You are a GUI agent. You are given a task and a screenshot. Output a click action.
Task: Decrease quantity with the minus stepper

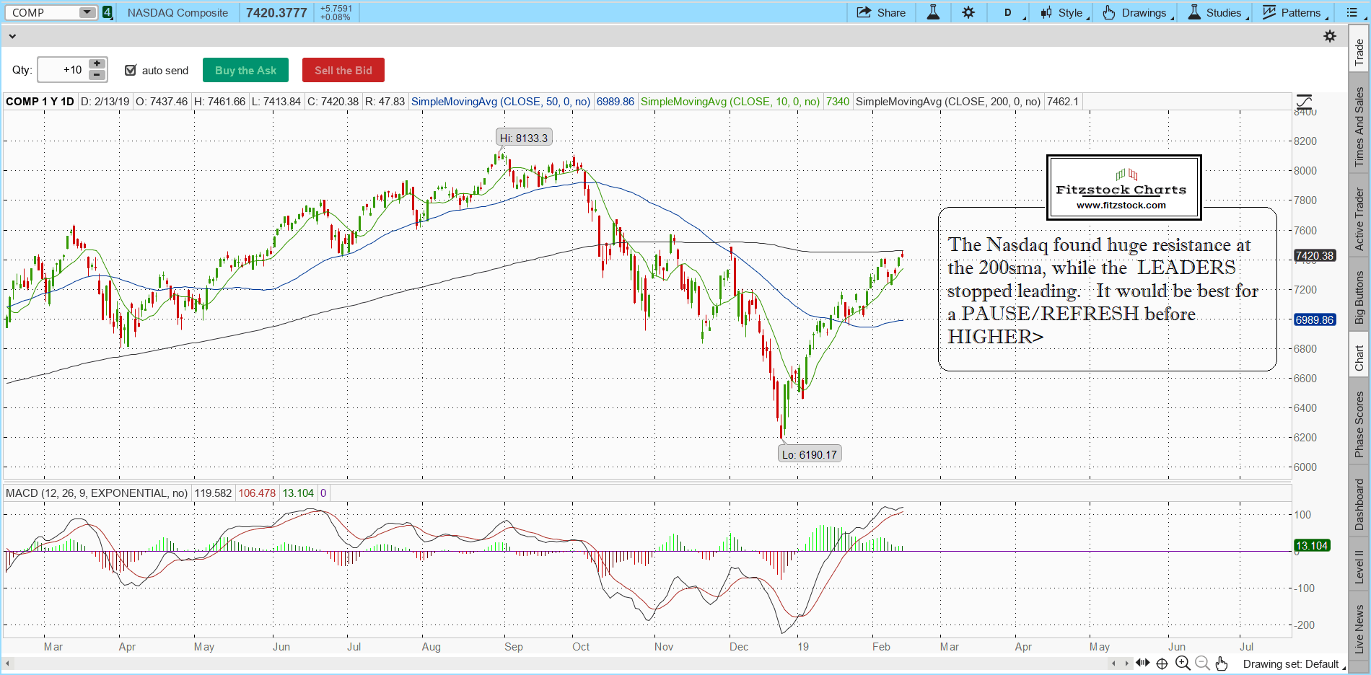pyautogui.click(x=97, y=75)
